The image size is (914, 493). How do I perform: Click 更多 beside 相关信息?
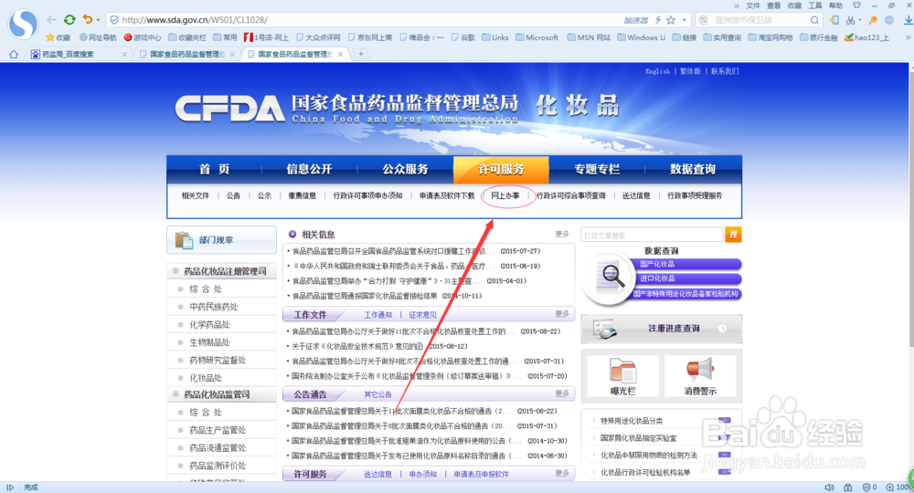point(562,234)
